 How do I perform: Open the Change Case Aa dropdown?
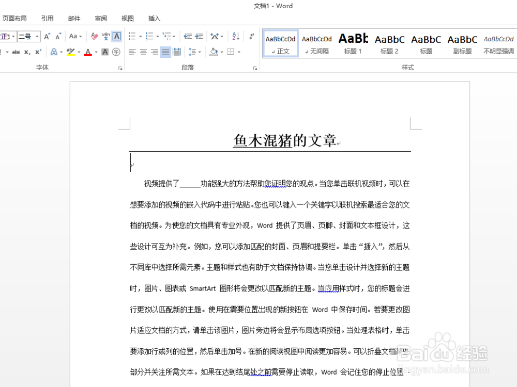[x=75, y=36]
